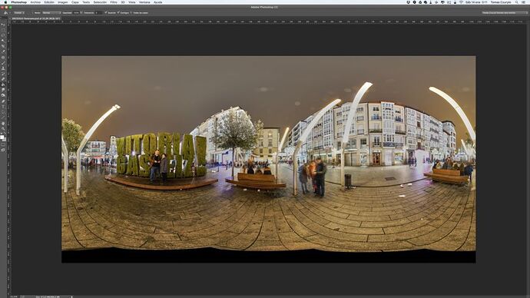Select the Clone Stamp tool
Screen dimensions: 530x298
(3, 68)
